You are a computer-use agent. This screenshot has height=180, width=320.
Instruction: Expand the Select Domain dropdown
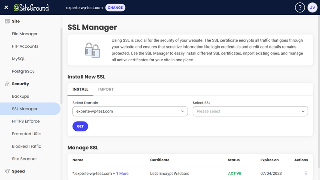[130, 111]
